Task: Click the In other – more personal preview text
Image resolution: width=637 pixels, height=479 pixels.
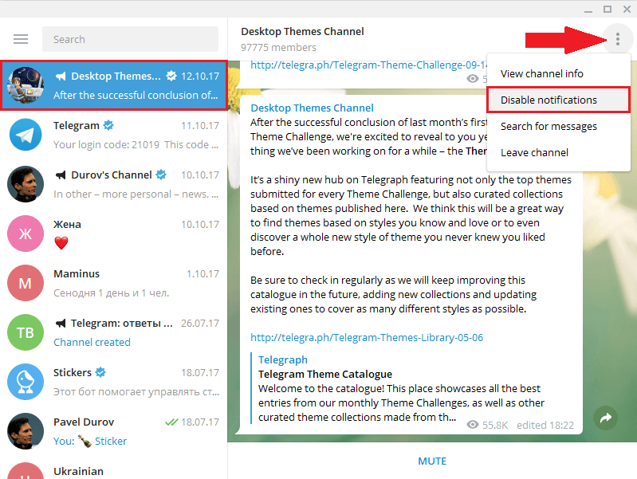Action: (136, 194)
